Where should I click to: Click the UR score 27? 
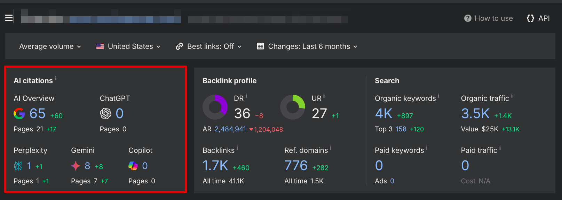pyautogui.click(x=319, y=113)
